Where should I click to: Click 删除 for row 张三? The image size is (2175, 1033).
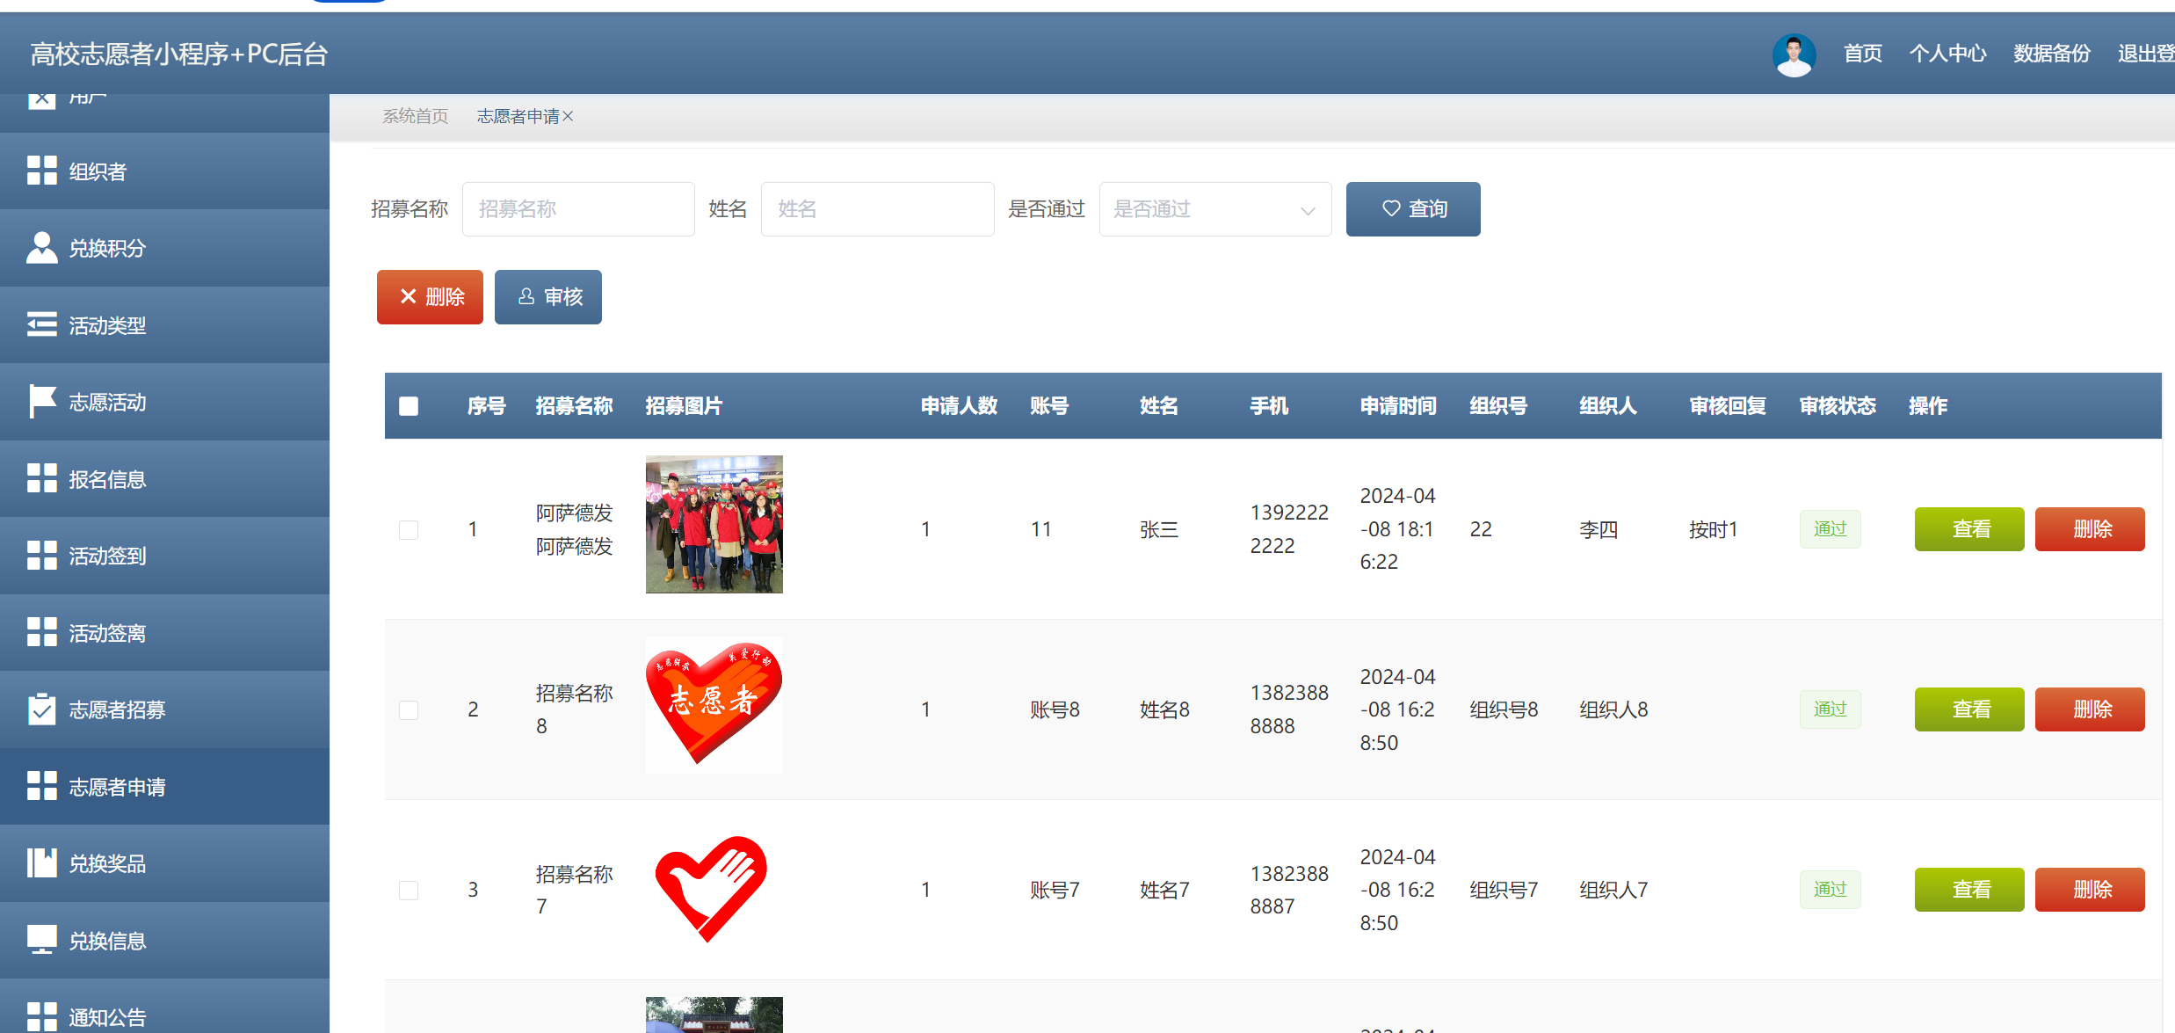(2090, 529)
